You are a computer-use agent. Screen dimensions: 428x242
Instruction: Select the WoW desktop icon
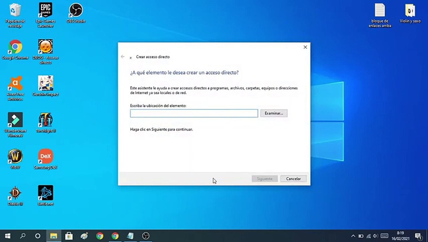(15, 159)
